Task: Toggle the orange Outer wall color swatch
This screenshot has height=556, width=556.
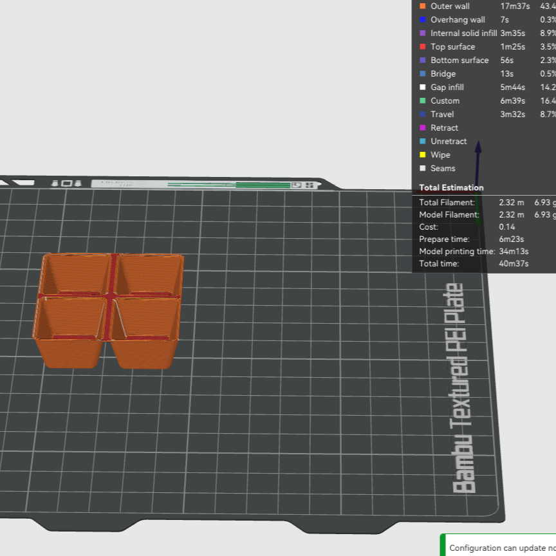Action: pos(422,6)
